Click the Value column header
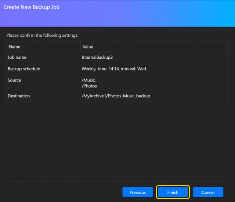Screen dimensions: 235x202 tap(88, 47)
